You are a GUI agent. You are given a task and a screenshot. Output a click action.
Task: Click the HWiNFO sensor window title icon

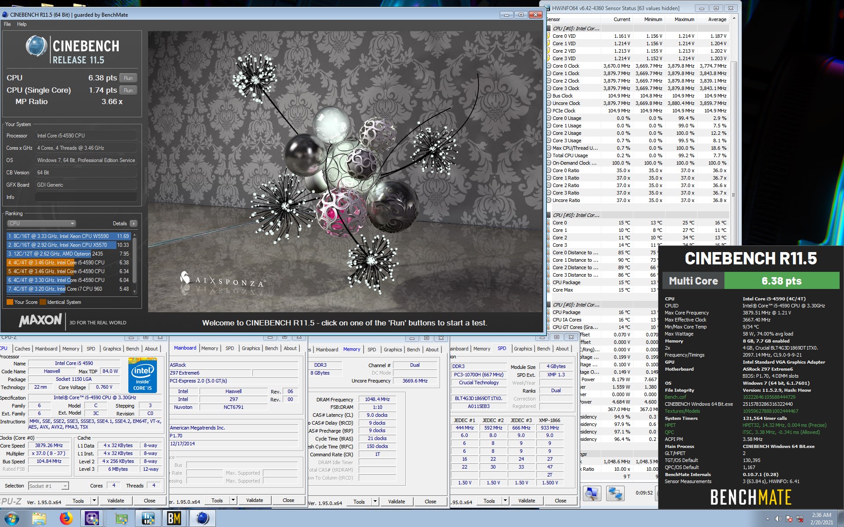point(548,8)
